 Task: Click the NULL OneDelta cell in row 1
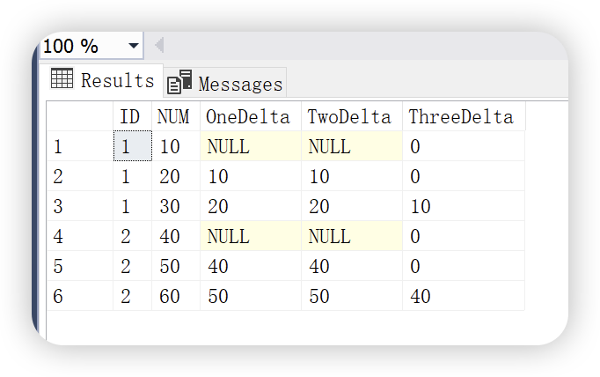tap(250, 147)
